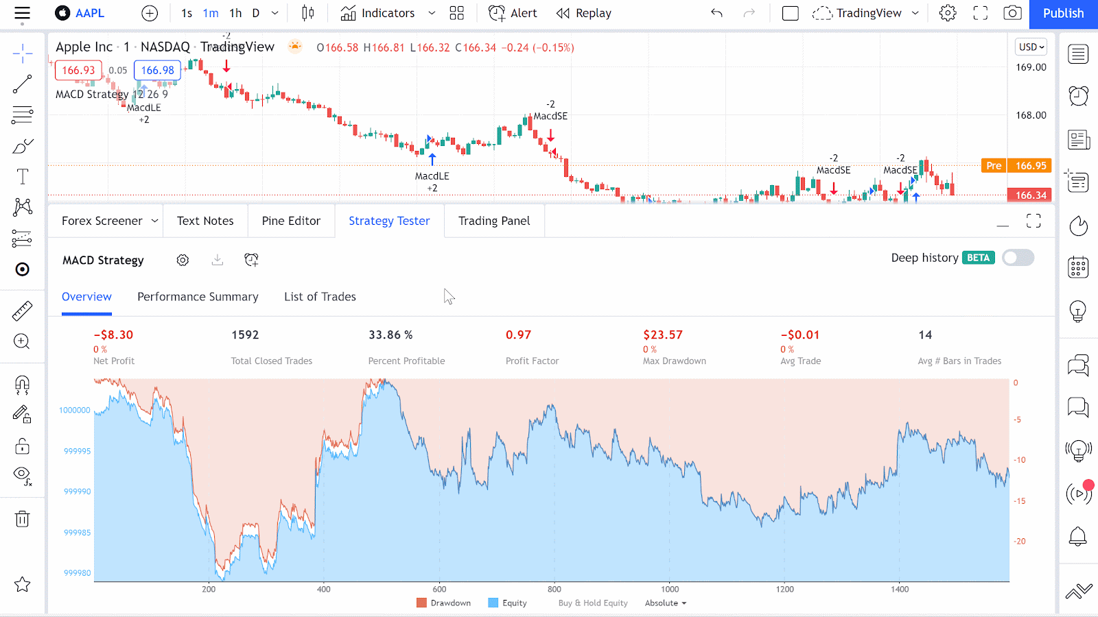Toggle the Deep history switch
The height and width of the screenshot is (617, 1098).
(1018, 258)
